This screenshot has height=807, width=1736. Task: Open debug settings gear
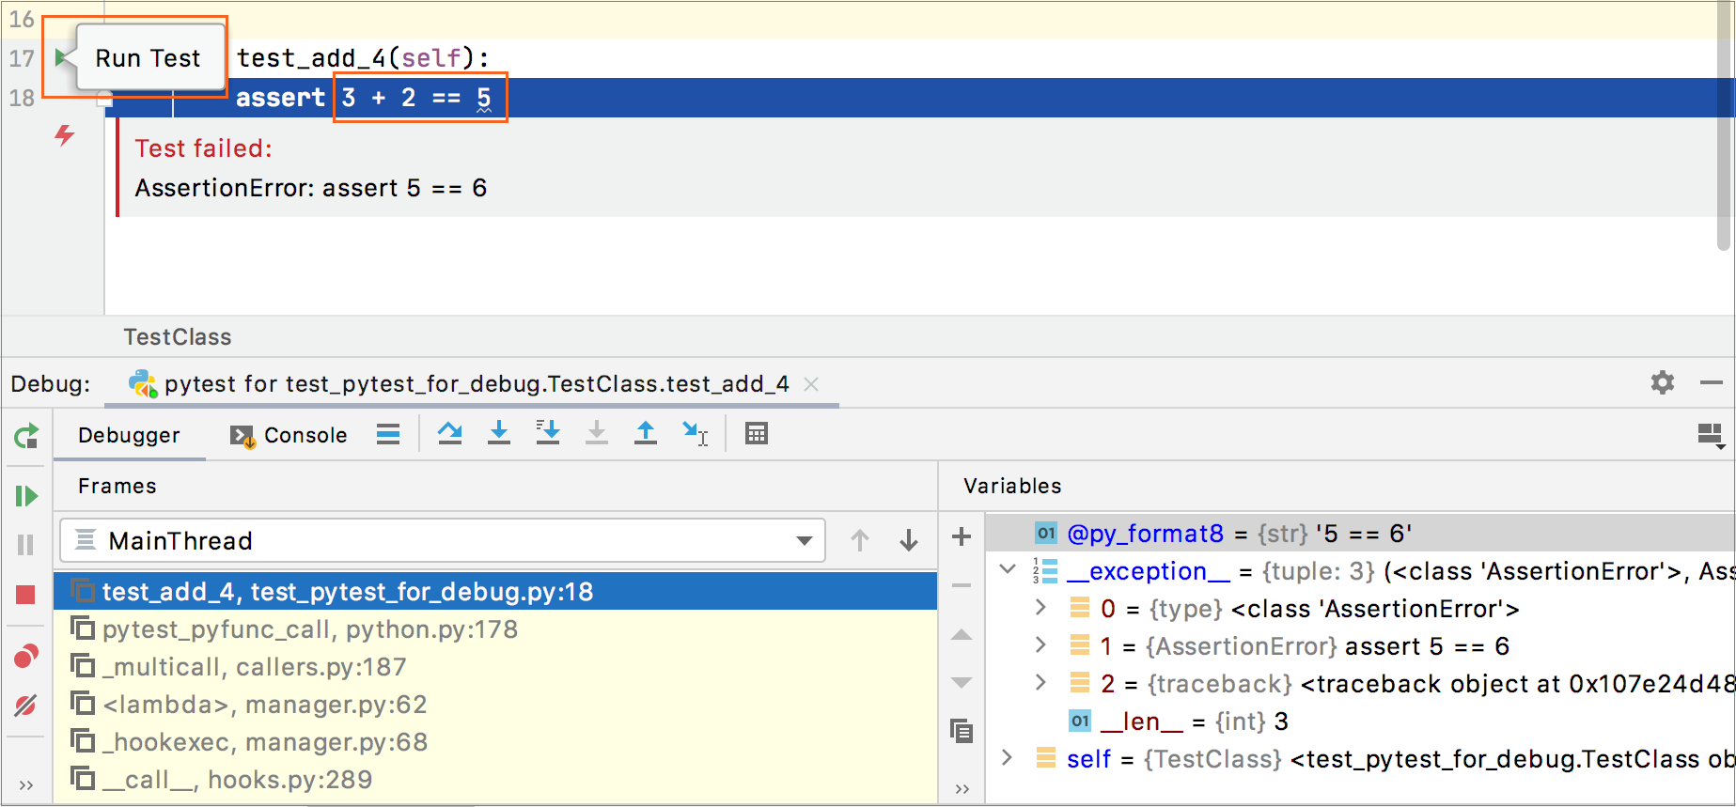(1663, 382)
